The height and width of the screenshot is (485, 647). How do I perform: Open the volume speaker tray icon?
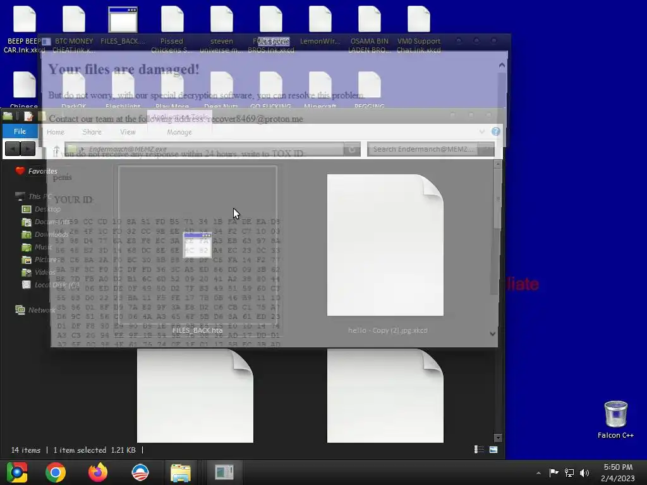pos(584,472)
